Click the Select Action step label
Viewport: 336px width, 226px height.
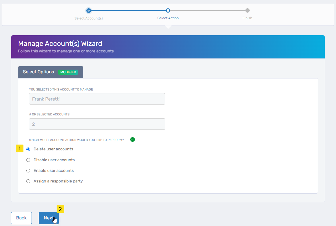[x=168, y=18]
